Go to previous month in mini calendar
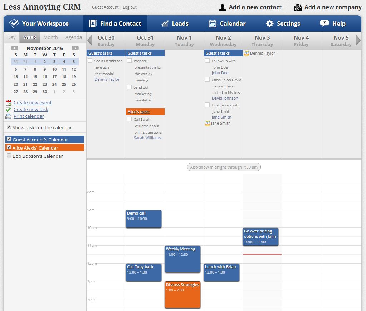The image size is (366, 311). [14, 48]
